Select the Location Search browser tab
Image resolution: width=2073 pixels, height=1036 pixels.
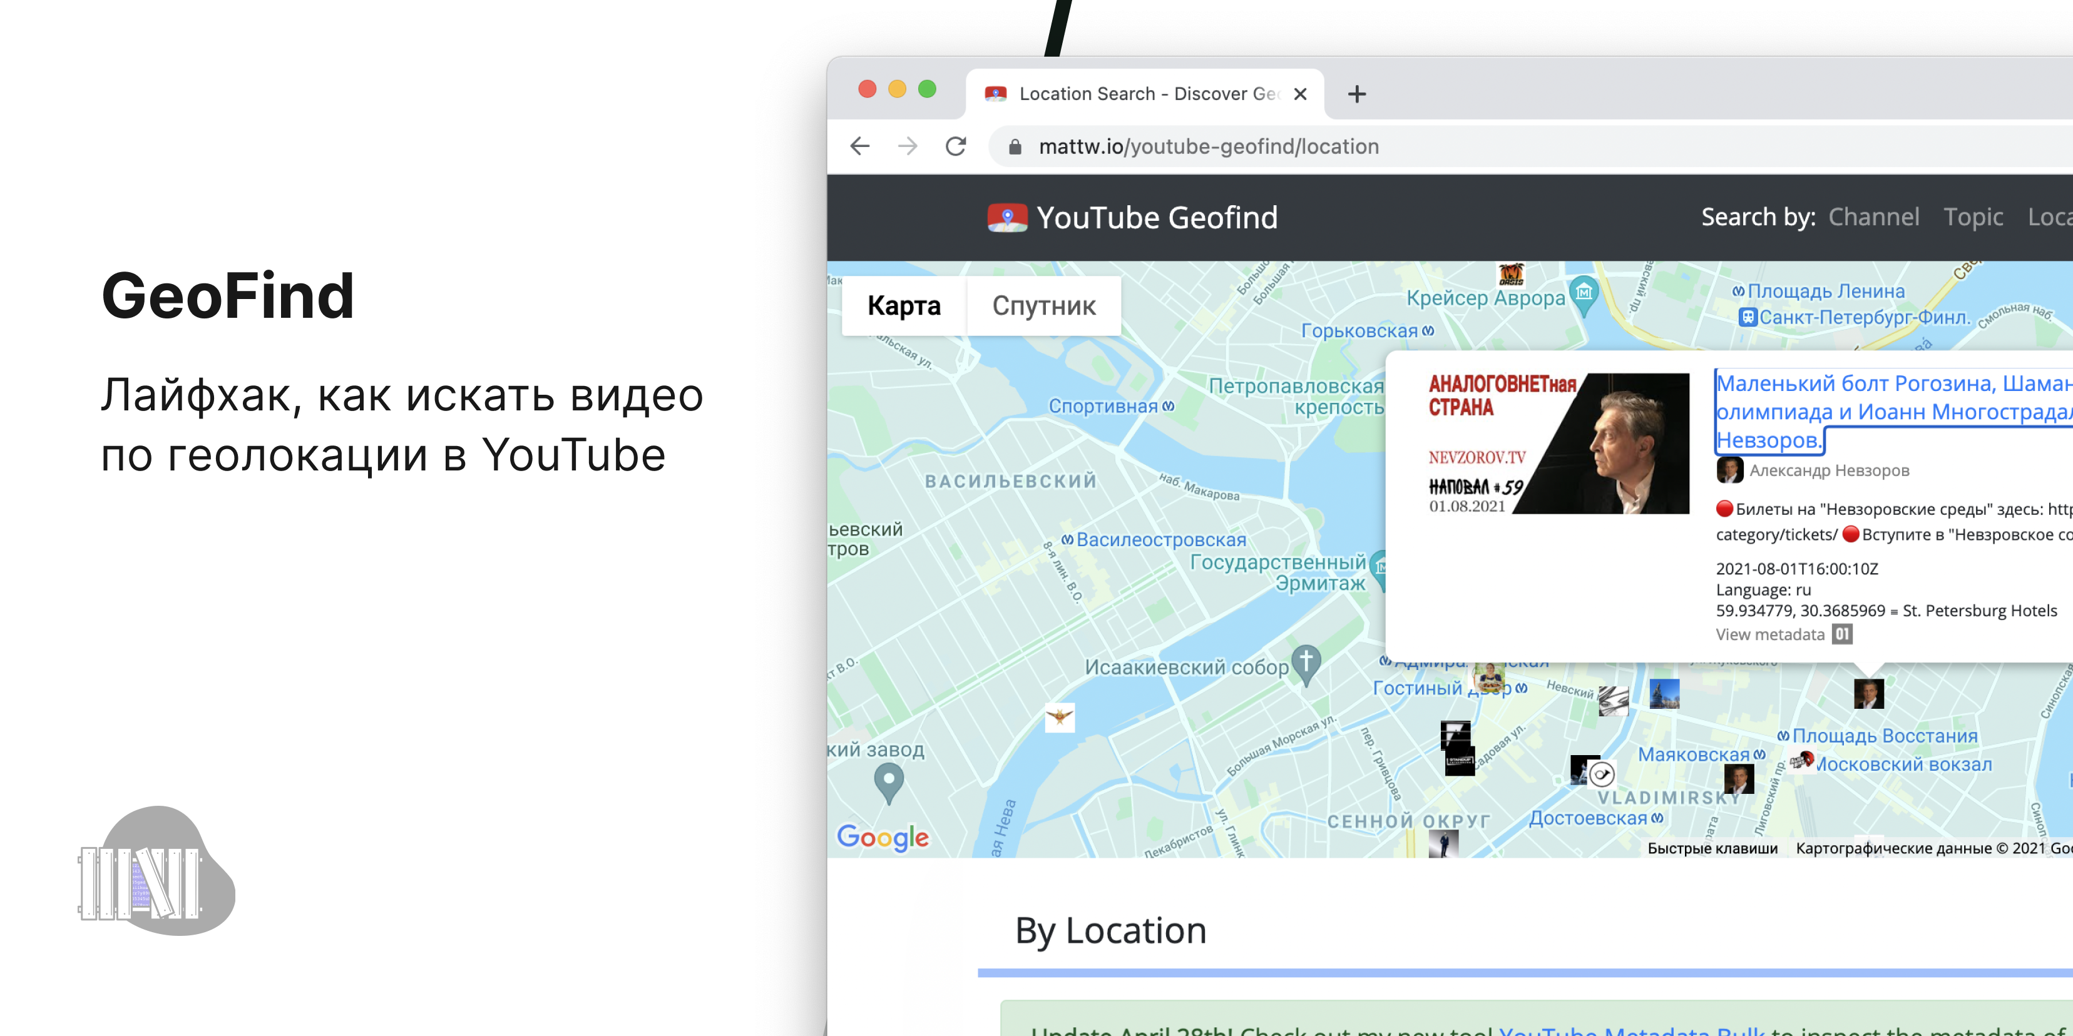1144,94
